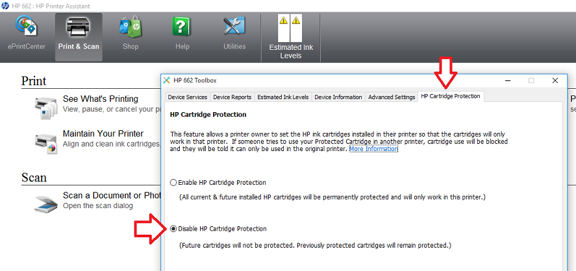Select Disable HP Cartridge Protection radio button

pos(173,228)
